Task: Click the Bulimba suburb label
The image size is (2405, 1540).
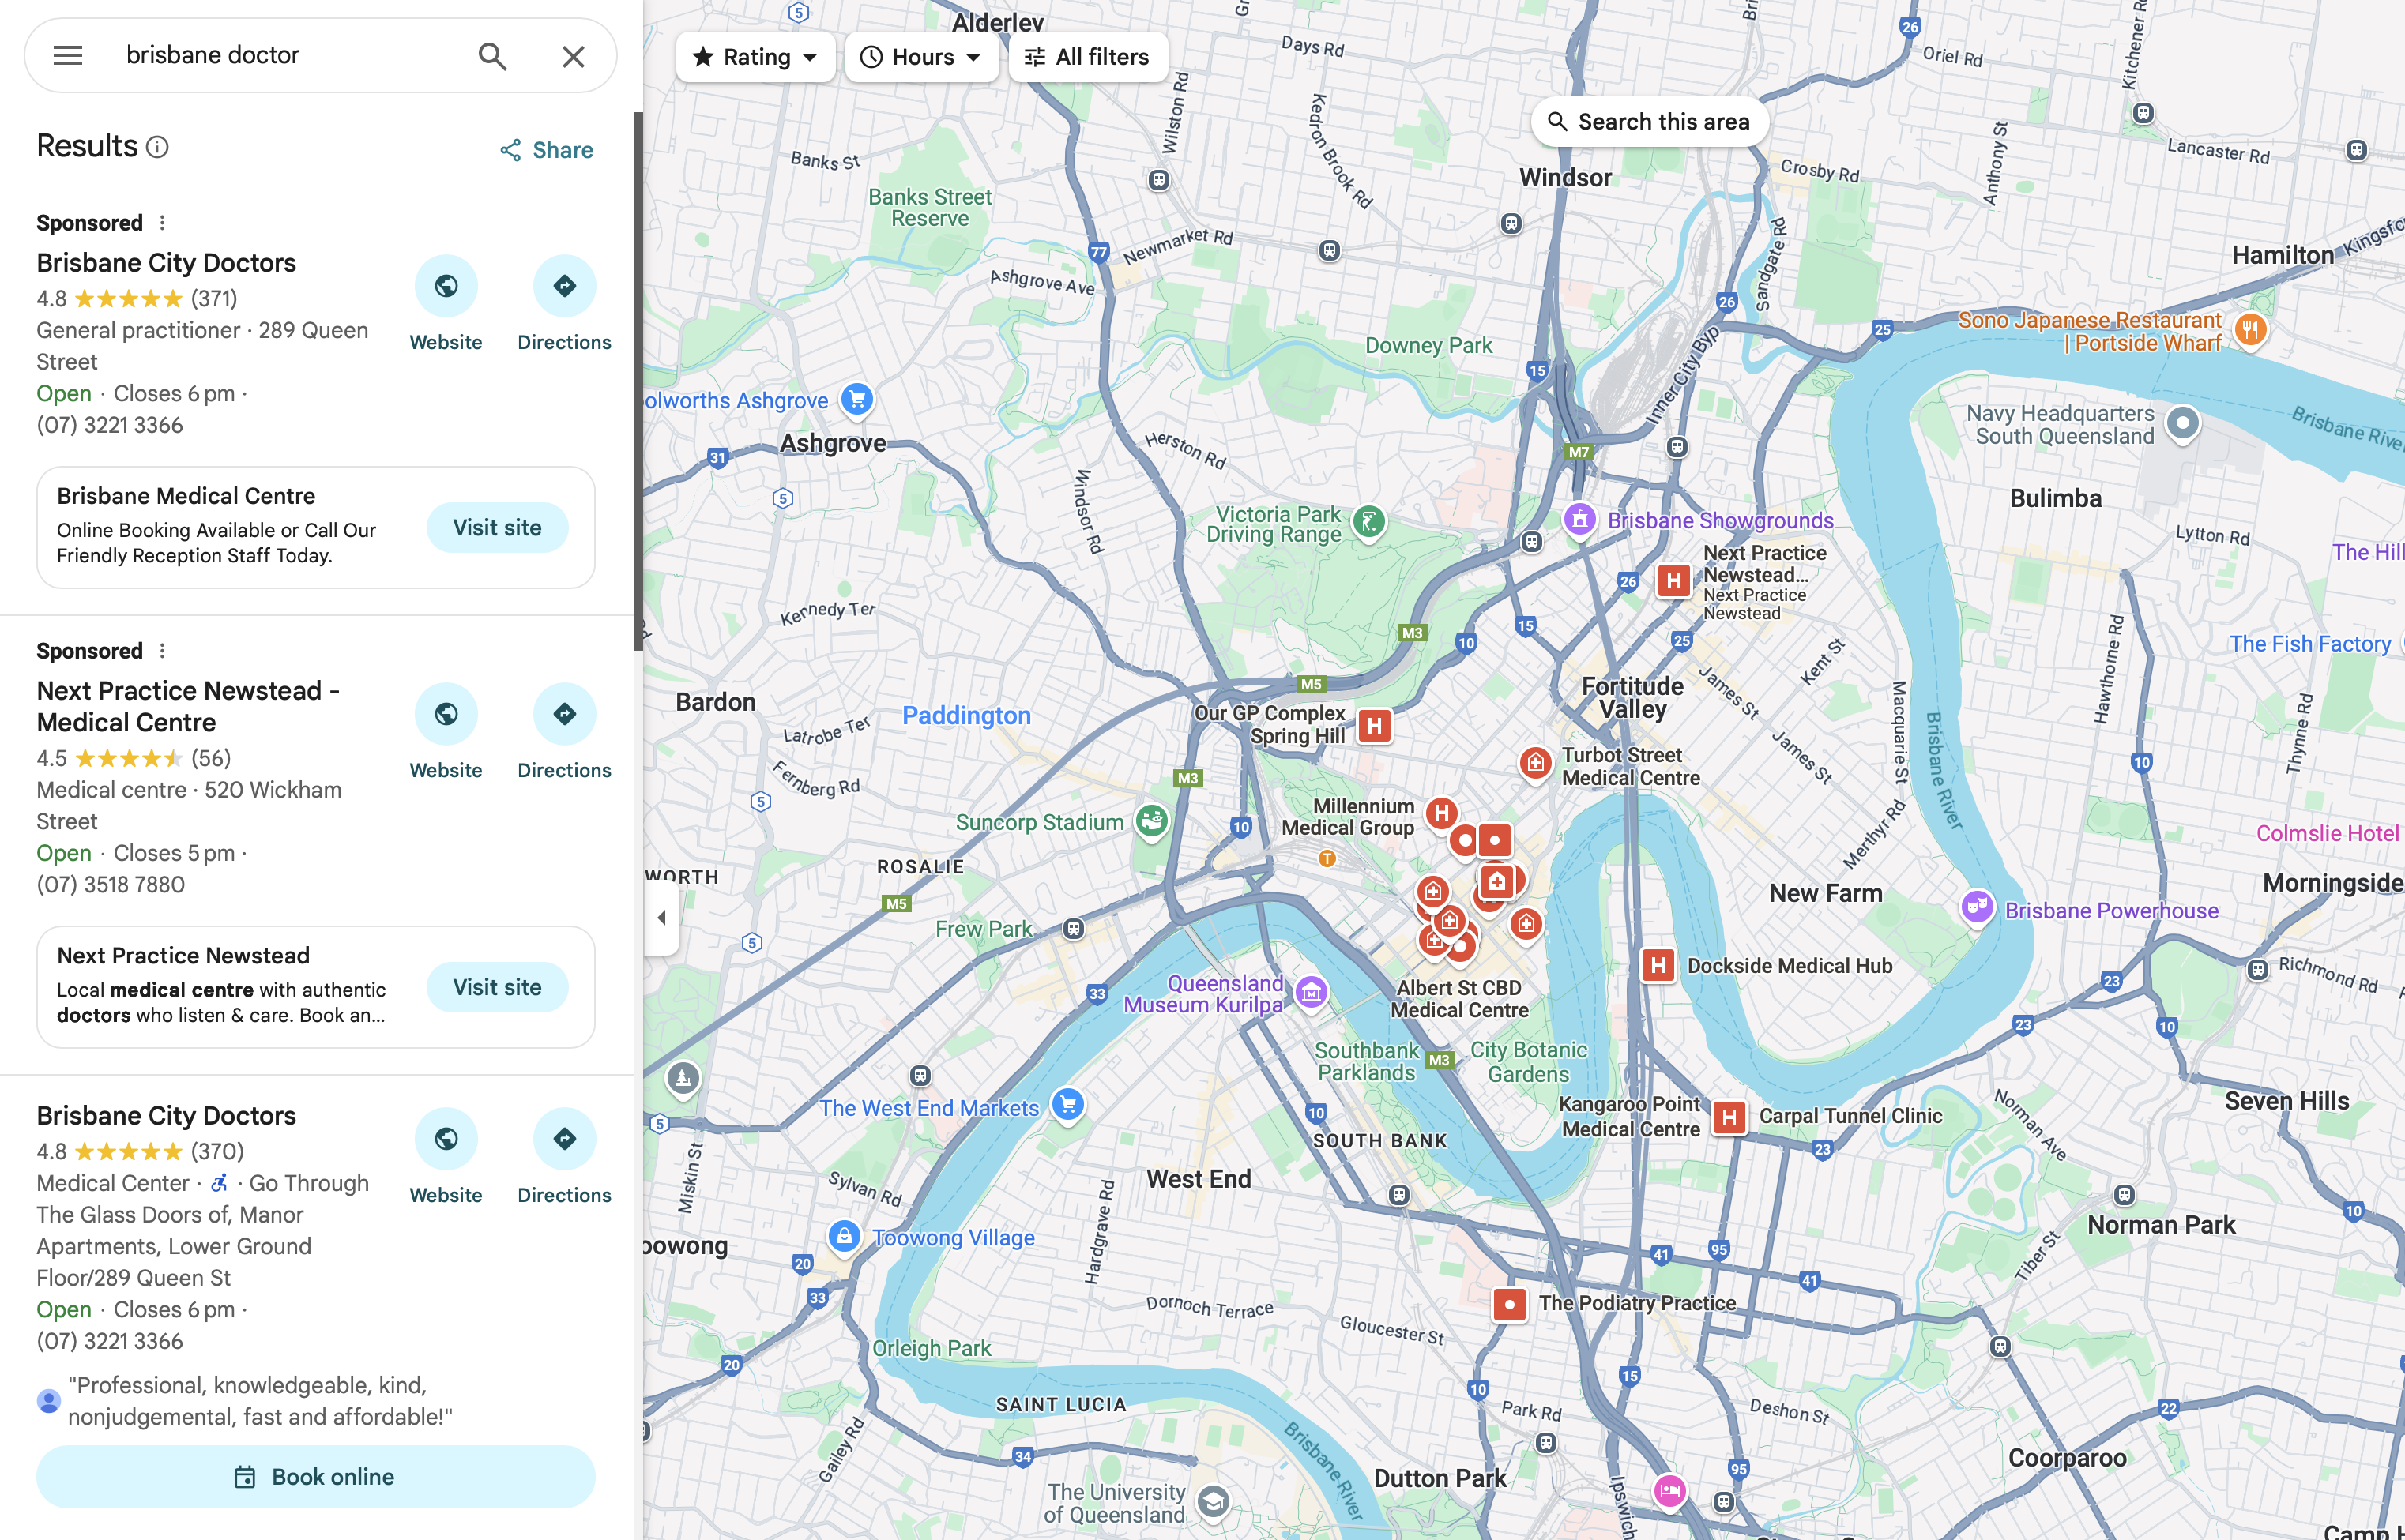Action: click(x=2056, y=499)
